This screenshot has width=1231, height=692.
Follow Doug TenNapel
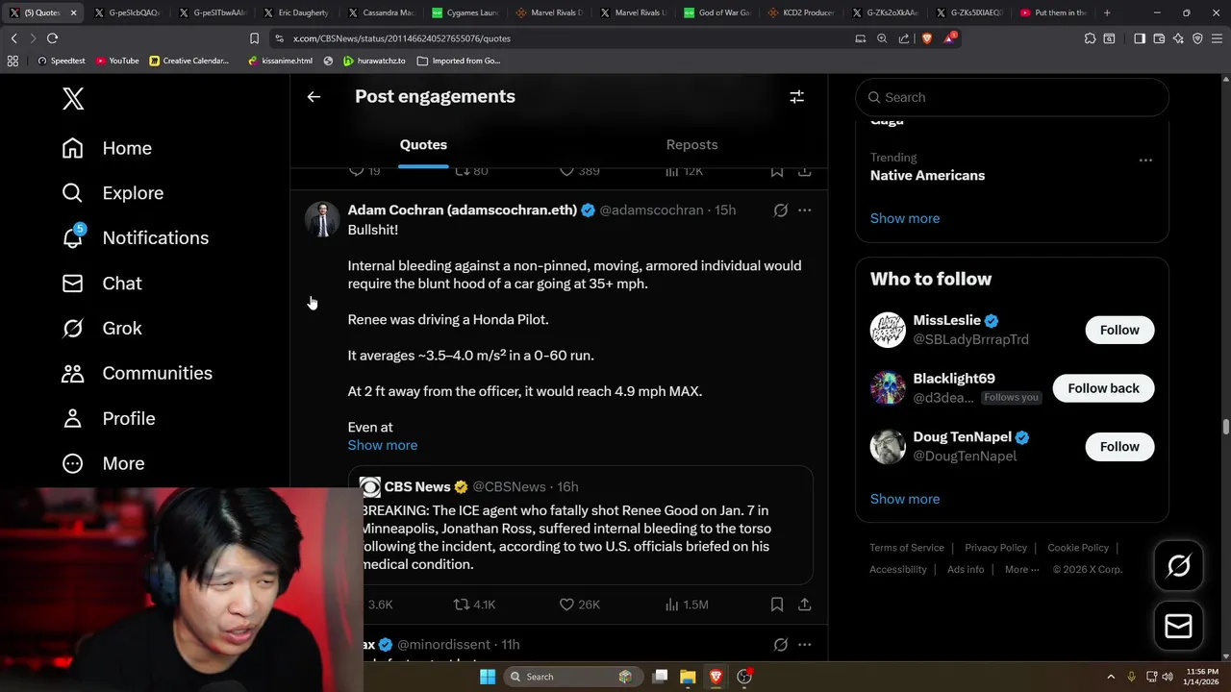point(1119,447)
